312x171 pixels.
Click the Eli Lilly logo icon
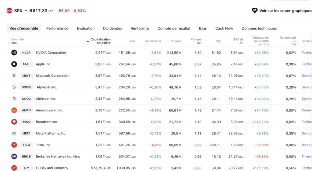(14, 168)
